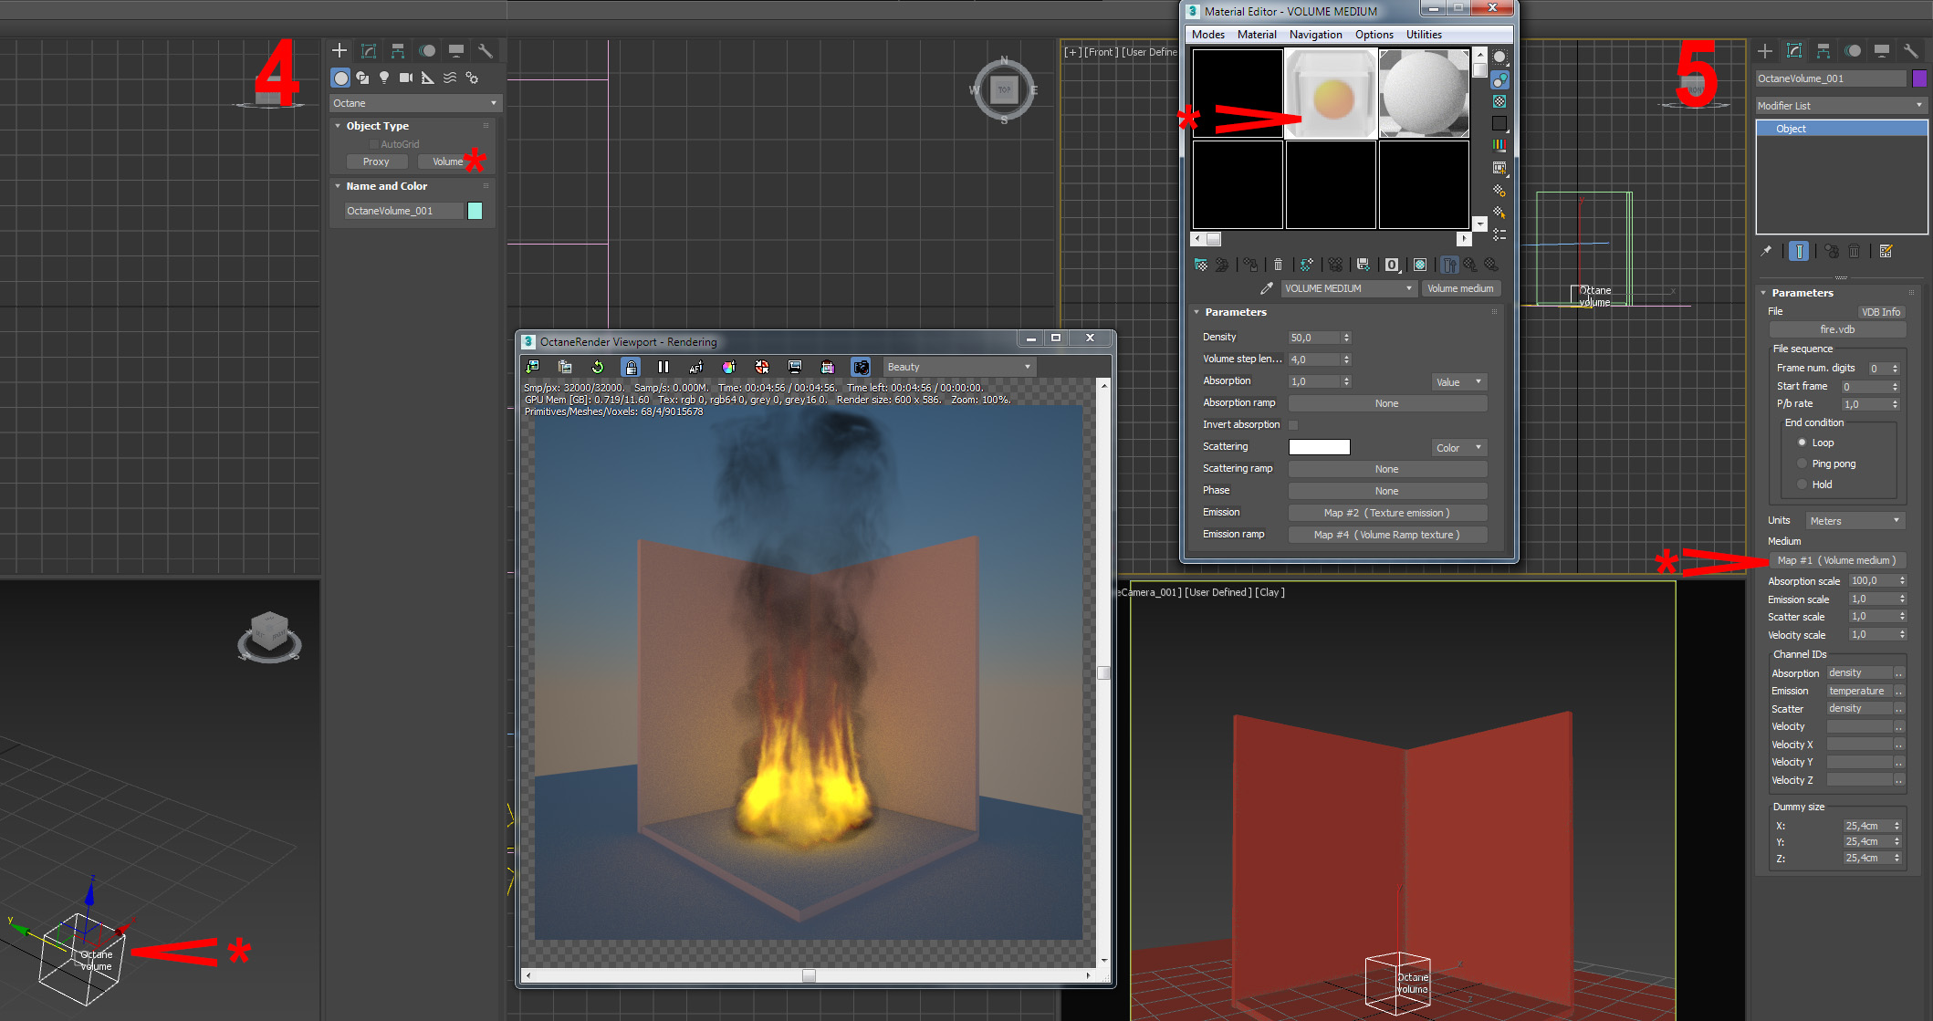Image resolution: width=1933 pixels, height=1021 pixels.
Task: Select the Hold end condition
Action: [x=1802, y=484]
